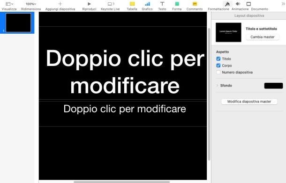Open the Visualizza view options menu

coord(9,4)
